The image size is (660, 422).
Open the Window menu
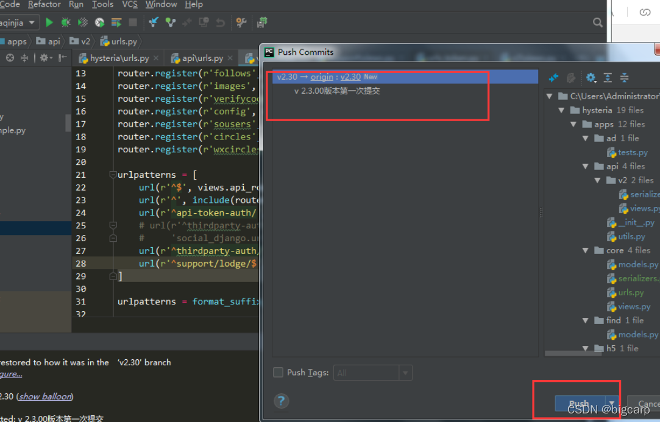point(161,4)
